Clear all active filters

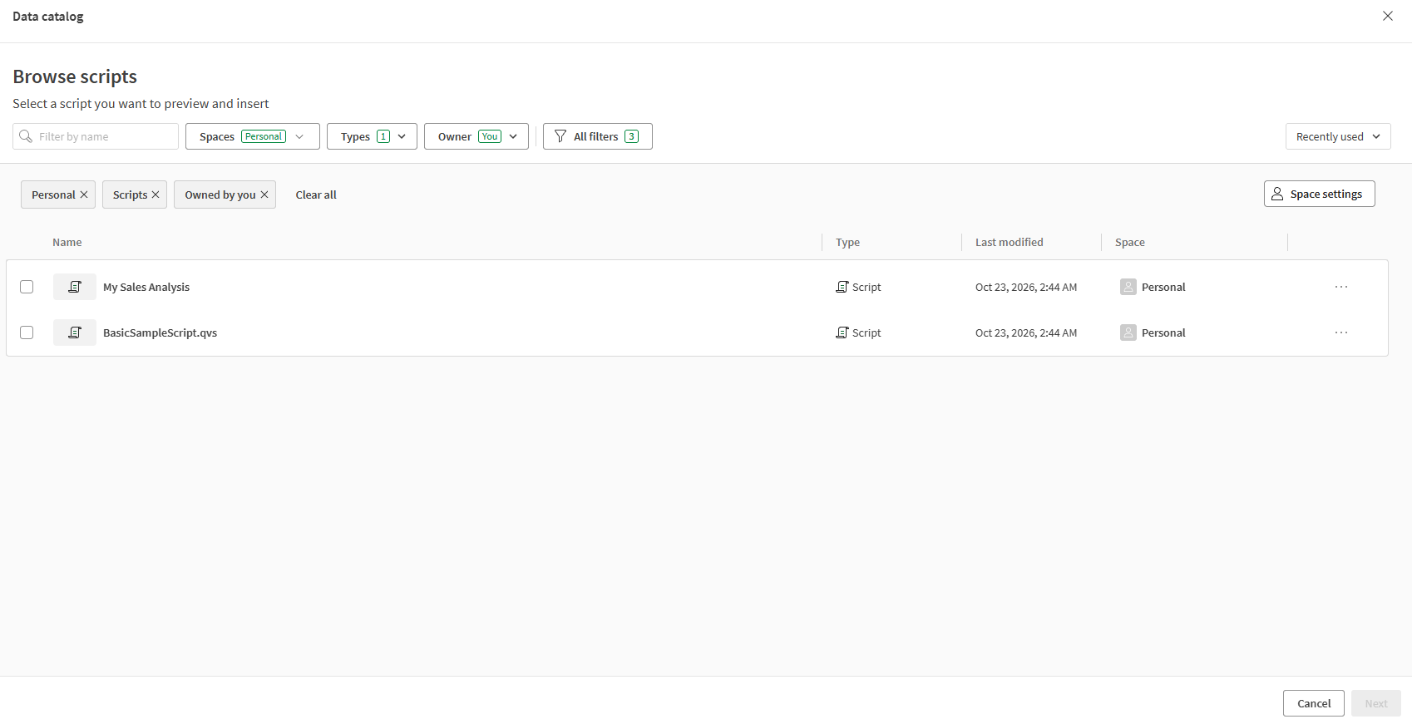[x=316, y=195]
